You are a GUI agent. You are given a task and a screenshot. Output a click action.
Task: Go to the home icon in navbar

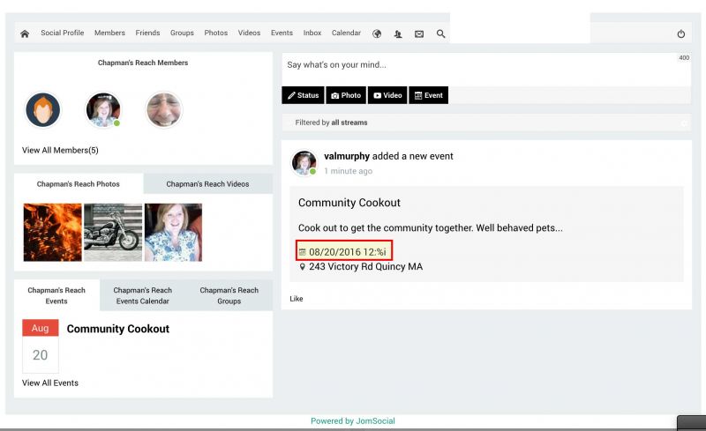click(25, 33)
